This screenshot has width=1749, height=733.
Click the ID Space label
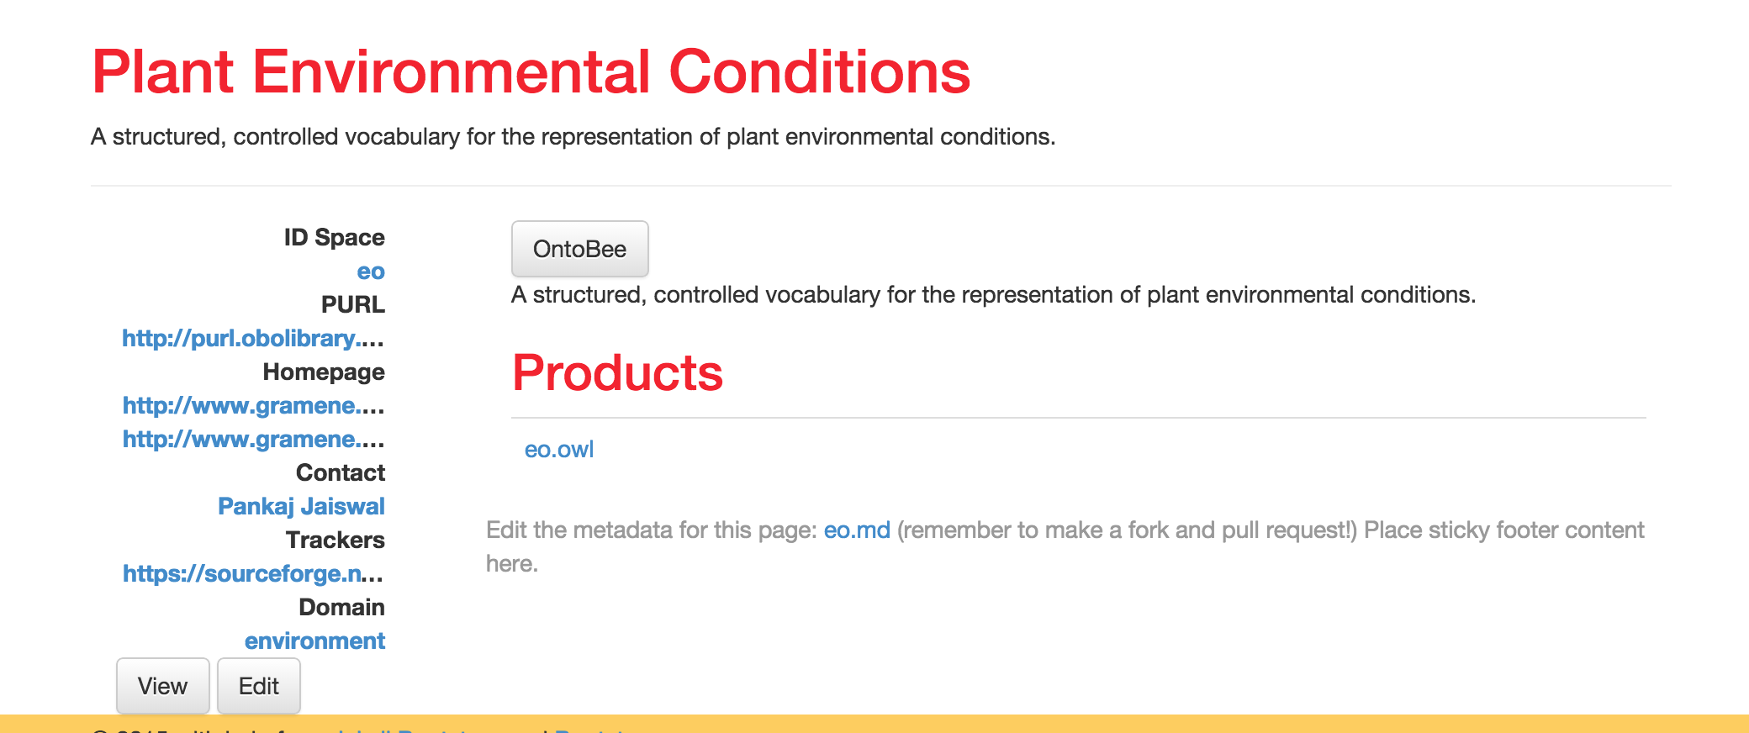(x=334, y=238)
